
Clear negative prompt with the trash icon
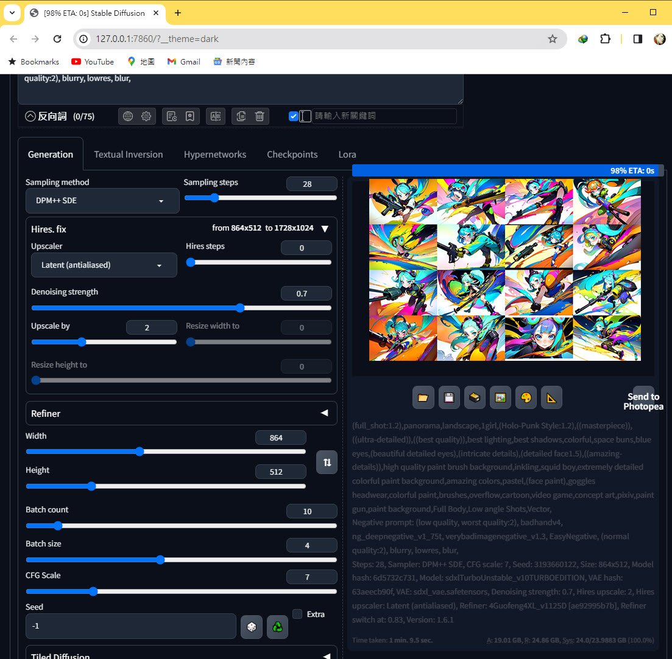pyautogui.click(x=260, y=116)
